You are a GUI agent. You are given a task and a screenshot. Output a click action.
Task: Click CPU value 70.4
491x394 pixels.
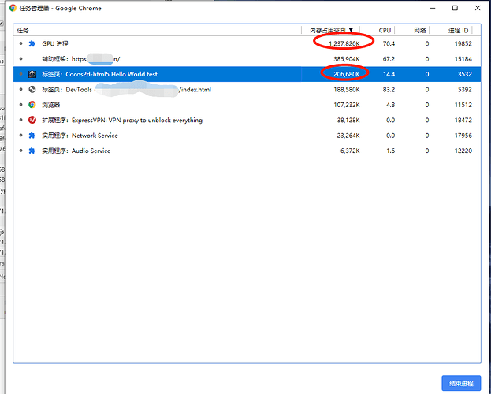point(389,44)
